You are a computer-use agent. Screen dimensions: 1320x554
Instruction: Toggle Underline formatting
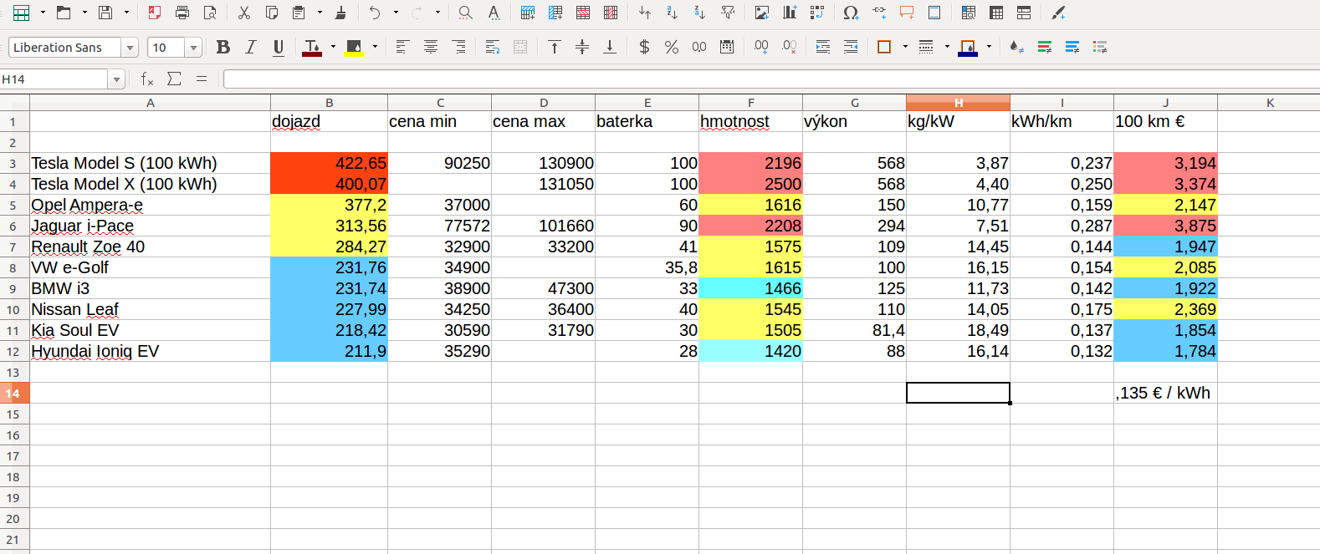[279, 47]
